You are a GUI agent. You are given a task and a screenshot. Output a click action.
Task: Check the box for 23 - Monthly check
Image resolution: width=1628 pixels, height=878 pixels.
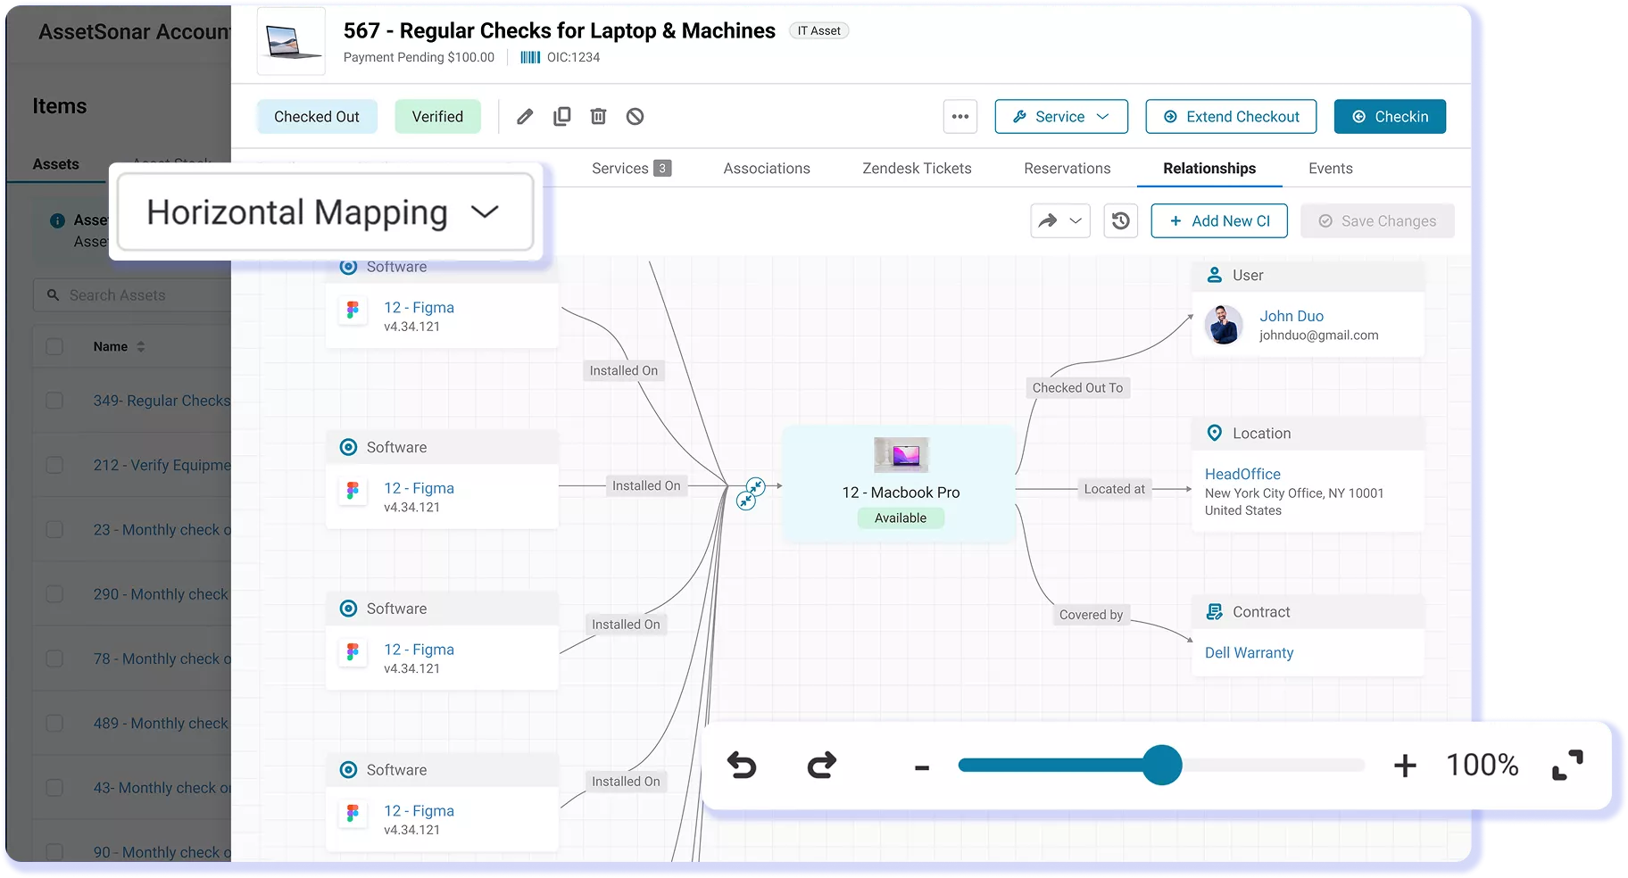[x=54, y=530]
